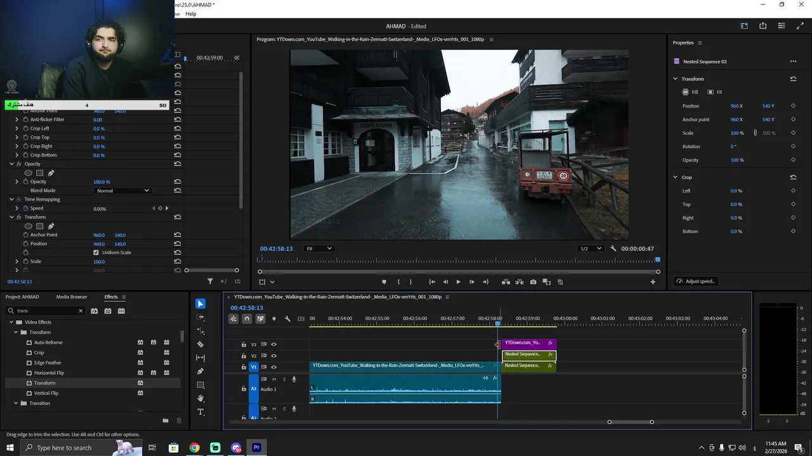Viewport: 812px width, 456px height.
Task: Enable Snap in Timeline magnet icon
Action: 247,319
